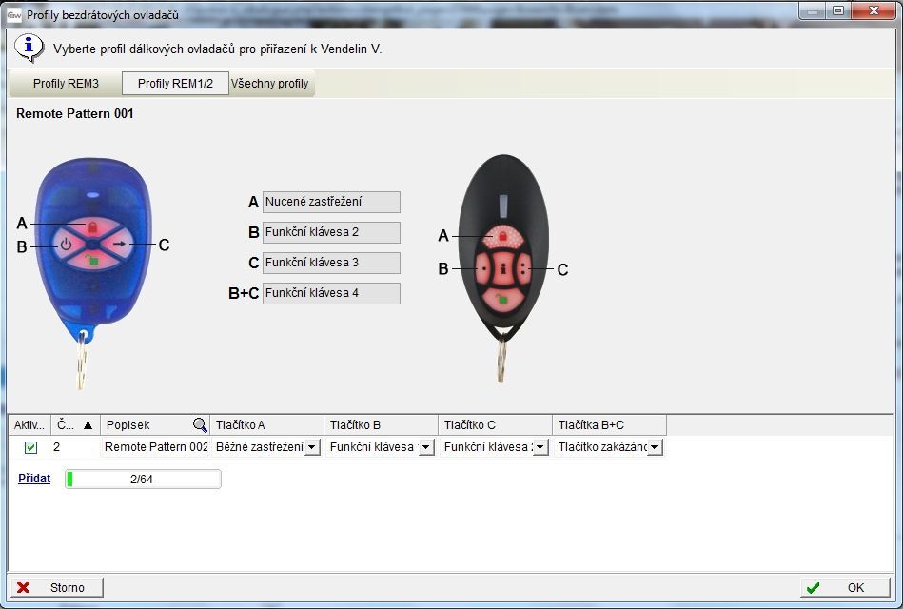Open the Tlačítko A dropdown for Běžné zastřežení

(312, 447)
